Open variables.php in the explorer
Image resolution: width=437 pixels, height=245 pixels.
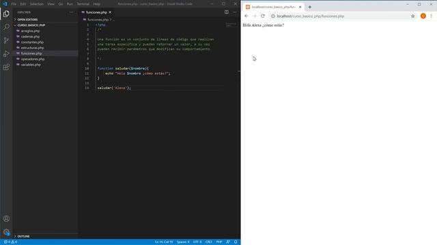(31, 65)
